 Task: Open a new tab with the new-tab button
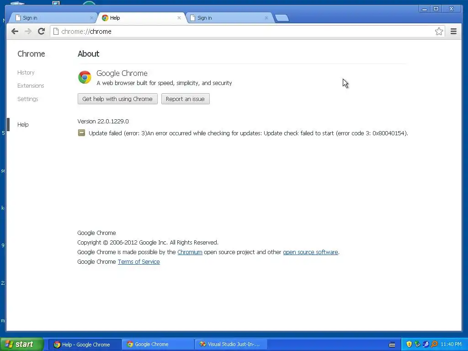(282, 18)
